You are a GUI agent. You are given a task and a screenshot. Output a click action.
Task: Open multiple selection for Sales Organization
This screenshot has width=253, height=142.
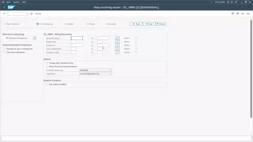(x=117, y=49)
